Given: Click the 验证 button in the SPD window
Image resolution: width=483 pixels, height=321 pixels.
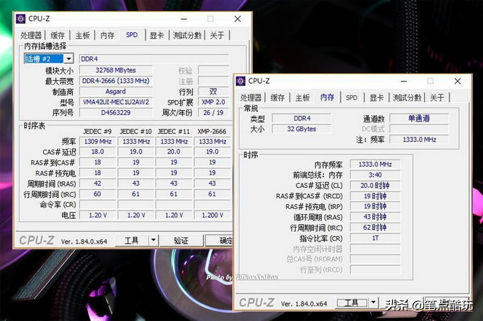Looking at the screenshot, I should (x=181, y=240).
